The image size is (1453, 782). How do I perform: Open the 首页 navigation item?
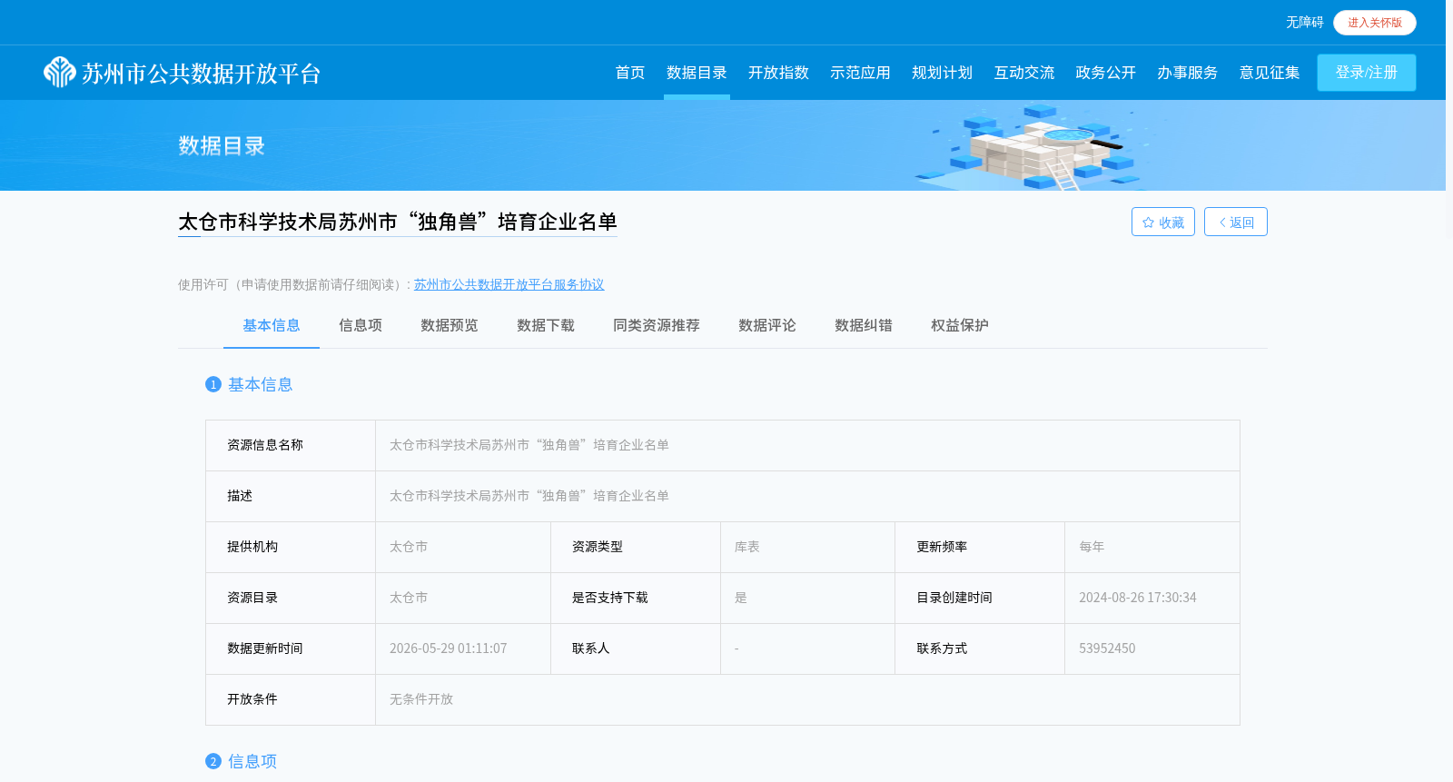[629, 73]
